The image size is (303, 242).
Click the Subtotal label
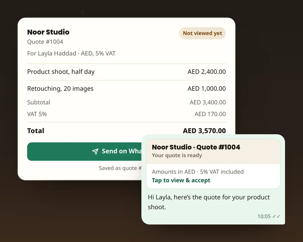pos(39,102)
